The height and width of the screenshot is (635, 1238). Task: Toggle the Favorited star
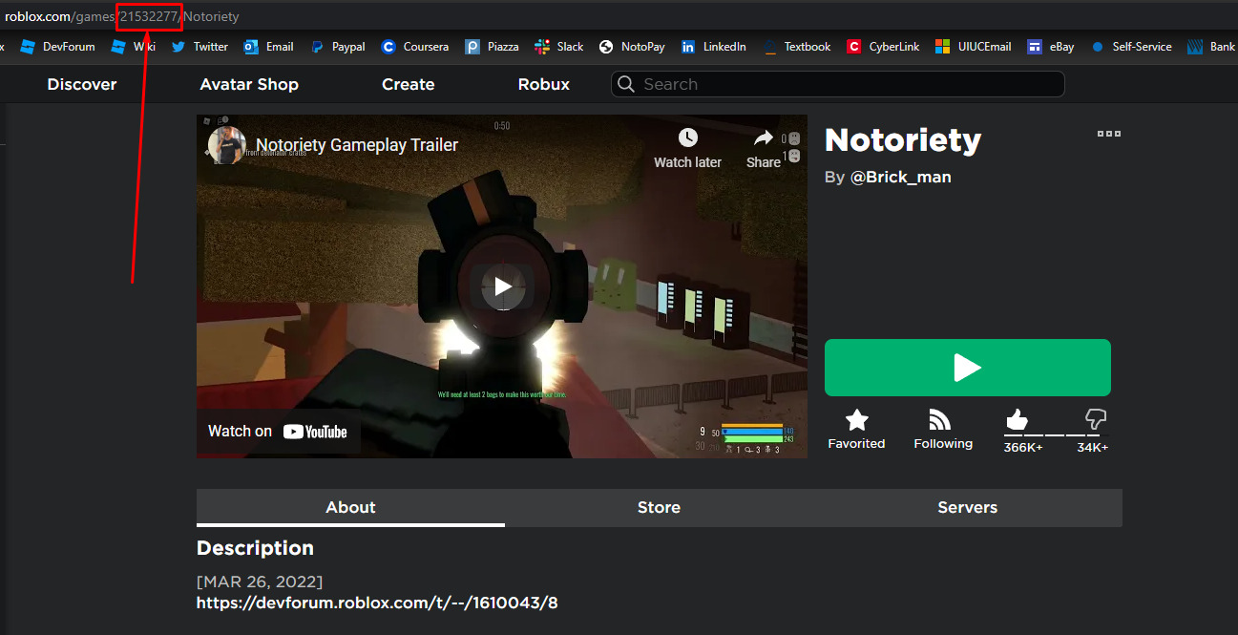tap(856, 429)
